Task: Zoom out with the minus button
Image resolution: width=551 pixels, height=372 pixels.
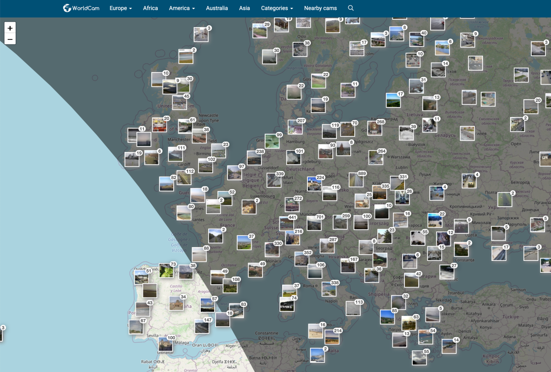Action: tap(10, 39)
